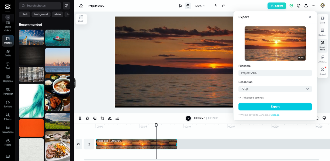This screenshot has width=330, height=161.
Task: Undo the last action
Action: (216, 6)
